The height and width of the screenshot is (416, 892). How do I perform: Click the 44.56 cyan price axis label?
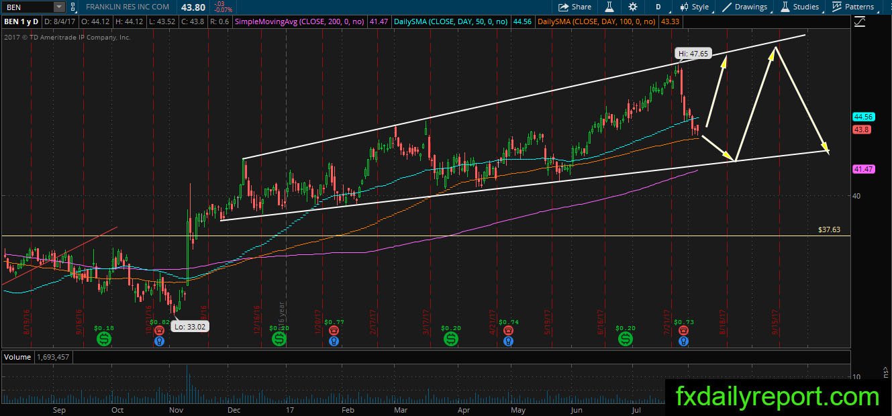point(862,117)
